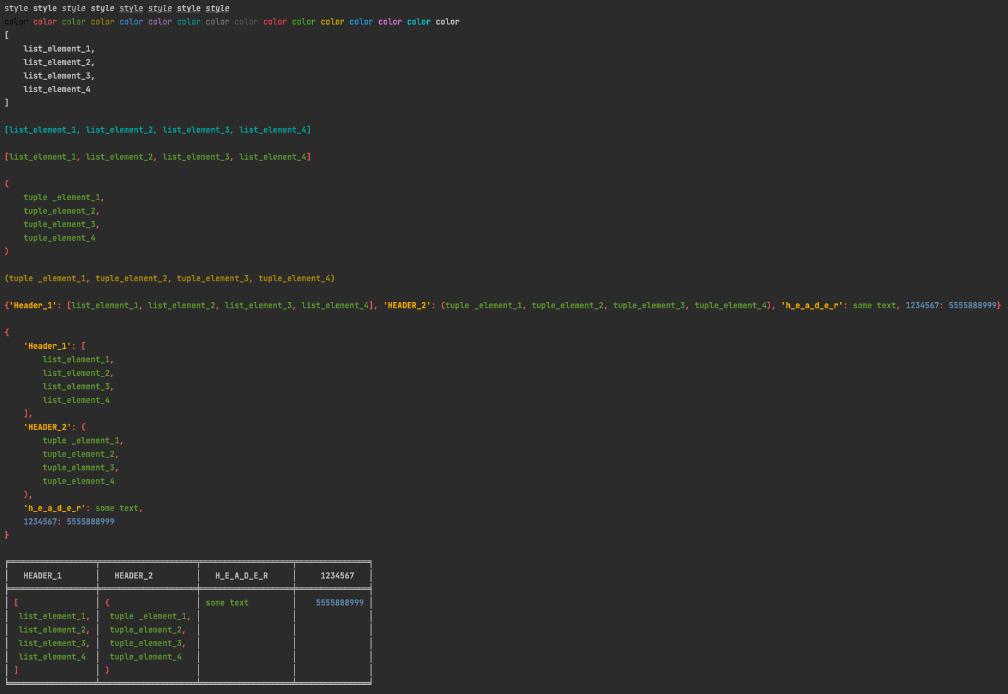Click the H_E_A_D_E_R table column header
This screenshot has height=694, width=1008.
(242, 575)
